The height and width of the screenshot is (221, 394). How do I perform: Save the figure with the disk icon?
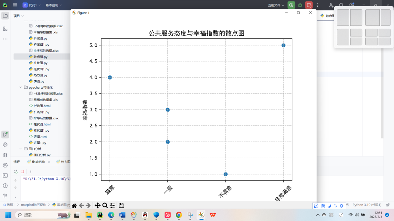coord(122,206)
